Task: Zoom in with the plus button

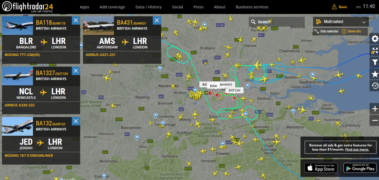Action: pyautogui.click(x=375, y=109)
